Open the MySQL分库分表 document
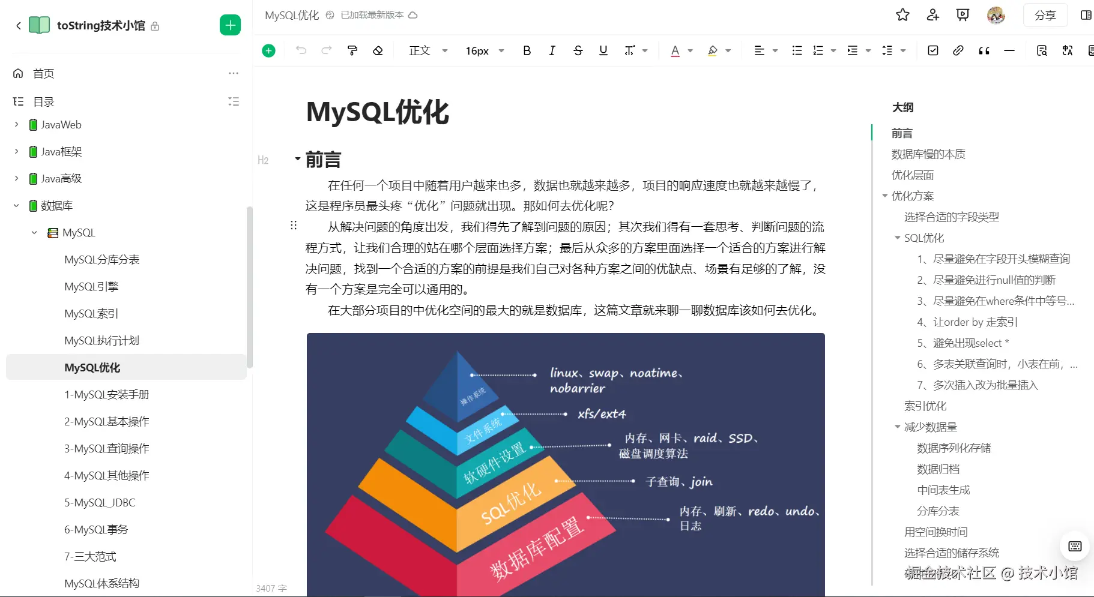The height and width of the screenshot is (597, 1094). [102, 259]
